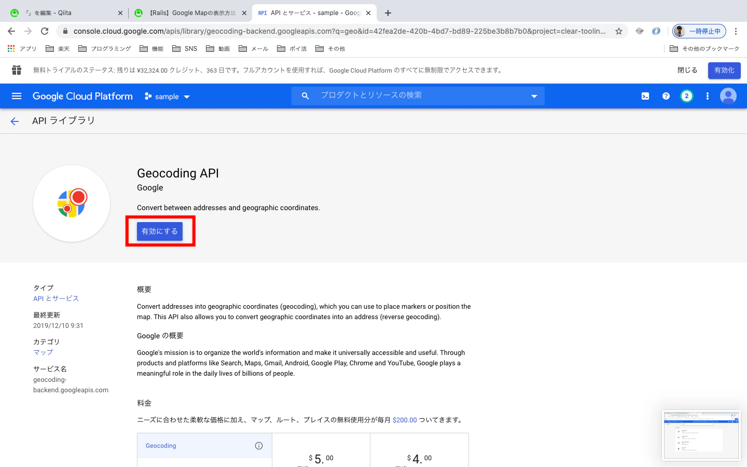This screenshot has width=747, height=467.
Task: Open the Google account avatar
Action: tap(728, 96)
